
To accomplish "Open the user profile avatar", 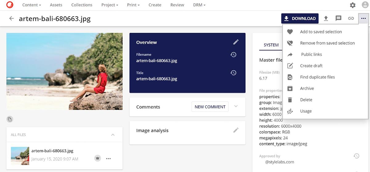I will coord(365,5).
